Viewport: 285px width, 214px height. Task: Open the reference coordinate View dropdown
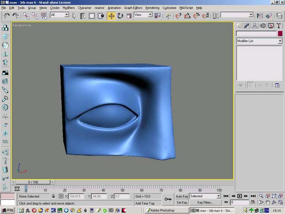coord(143,15)
